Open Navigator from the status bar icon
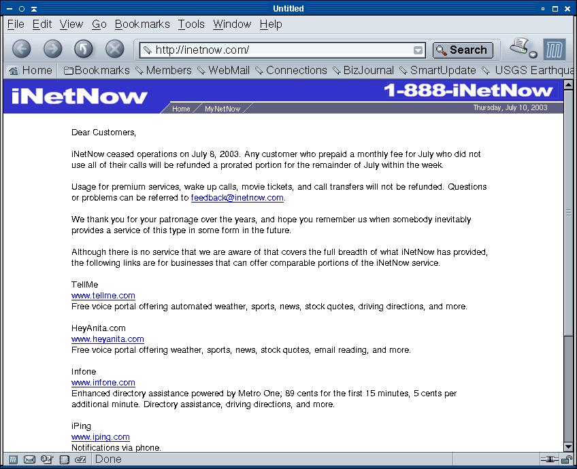Viewport: 577px width, 469px height. tap(13, 459)
